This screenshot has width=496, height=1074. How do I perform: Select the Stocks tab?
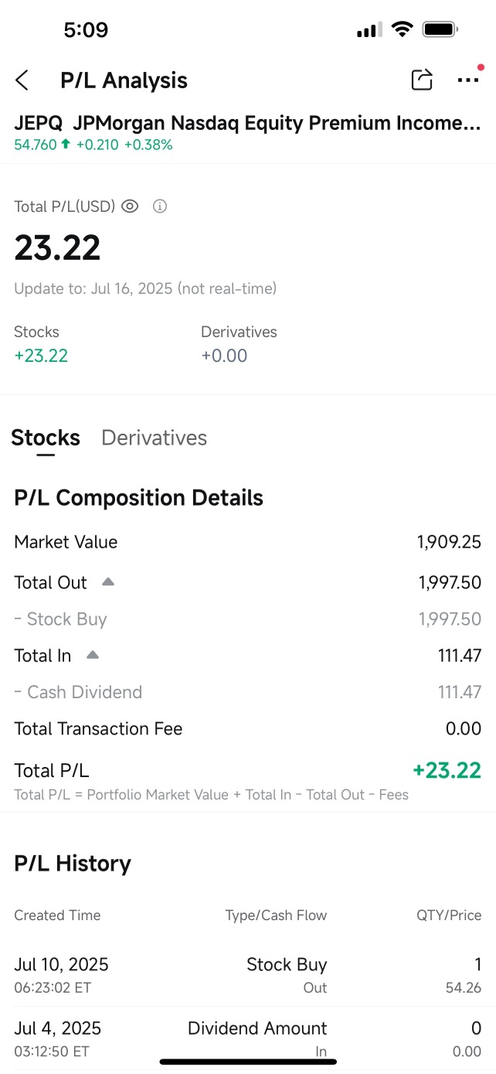(45, 438)
